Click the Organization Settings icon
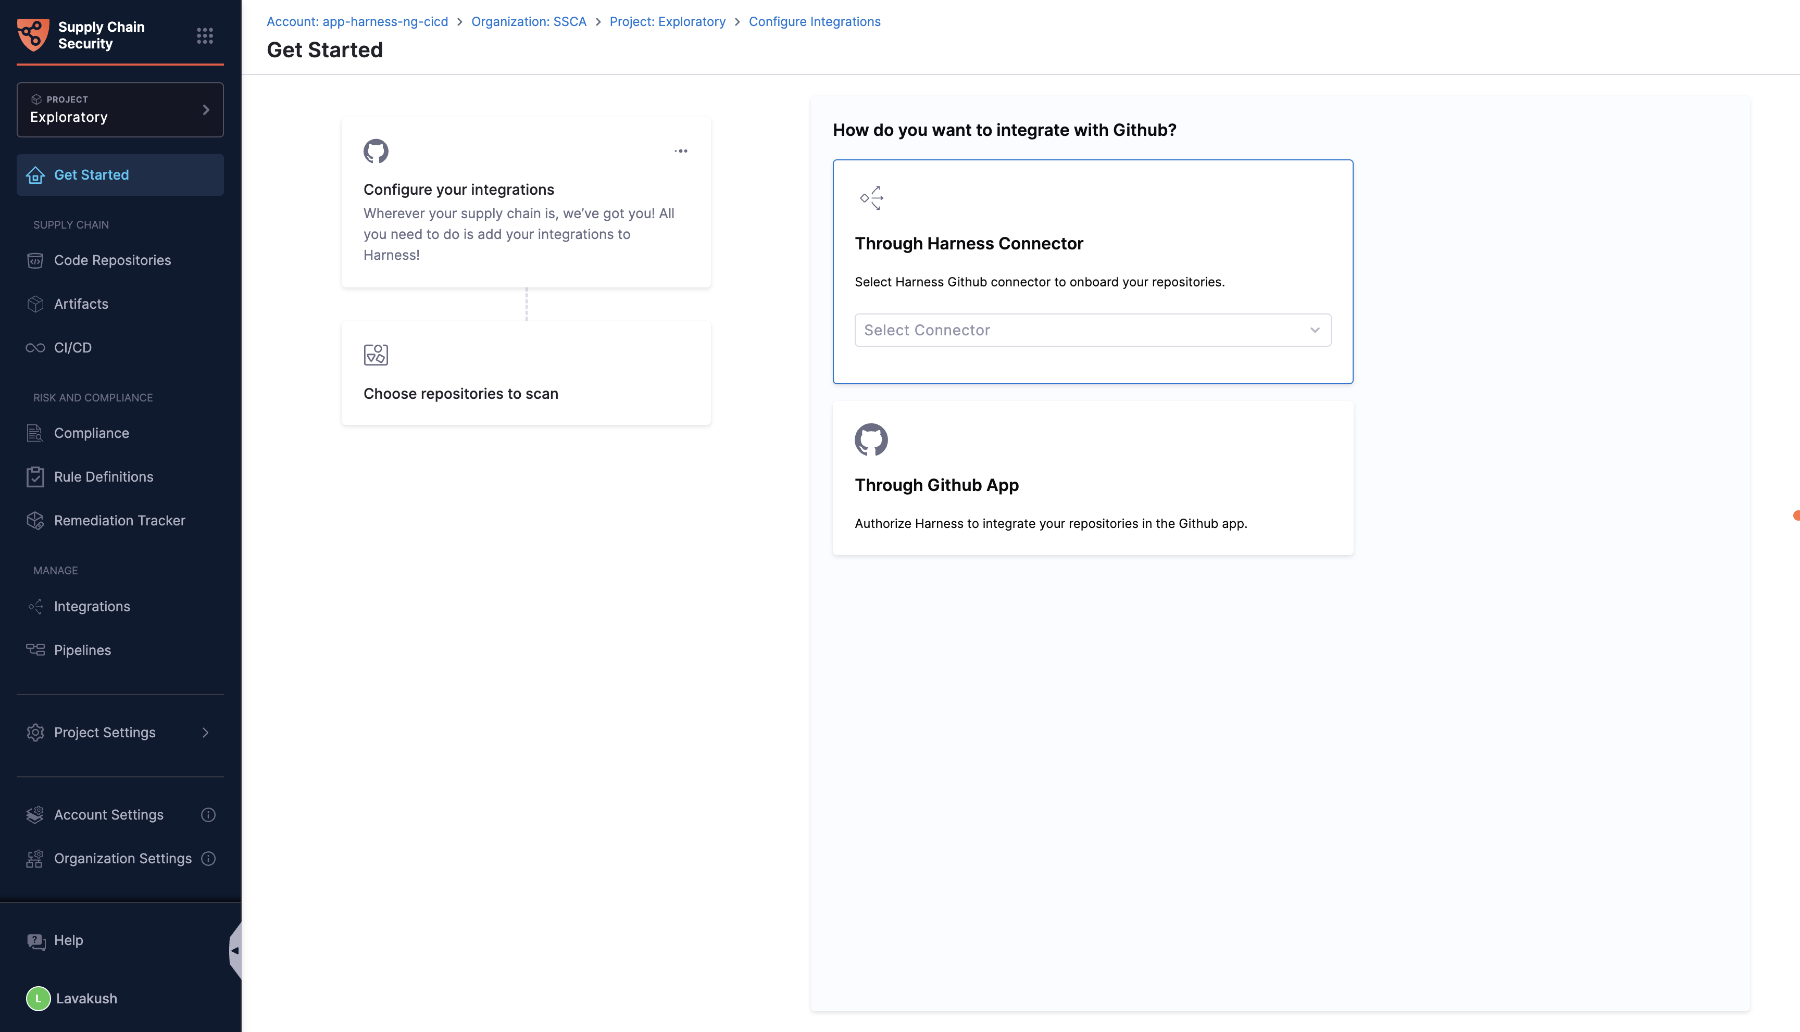The height and width of the screenshot is (1032, 1800). click(x=35, y=859)
